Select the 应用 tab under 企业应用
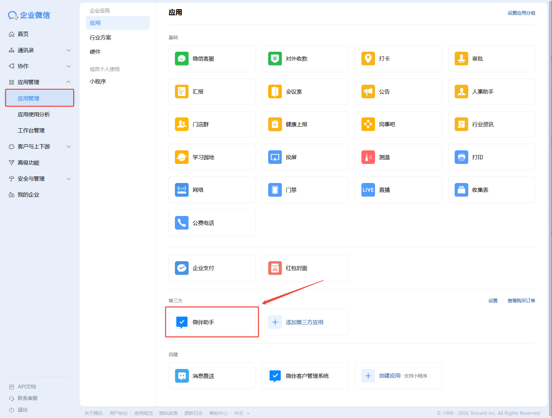The image size is (552, 418). [x=118, y=23]
